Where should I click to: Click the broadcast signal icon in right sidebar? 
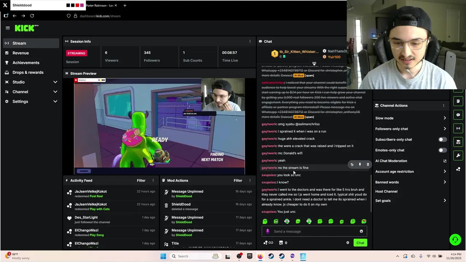point(458,128)
